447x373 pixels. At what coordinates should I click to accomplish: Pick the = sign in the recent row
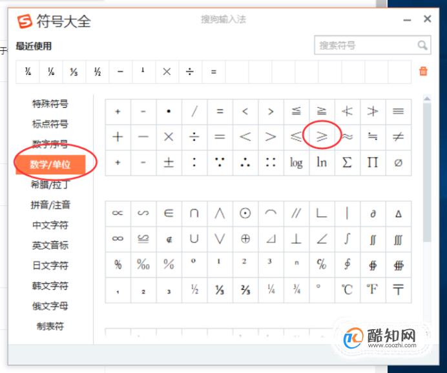click(214, 72)
